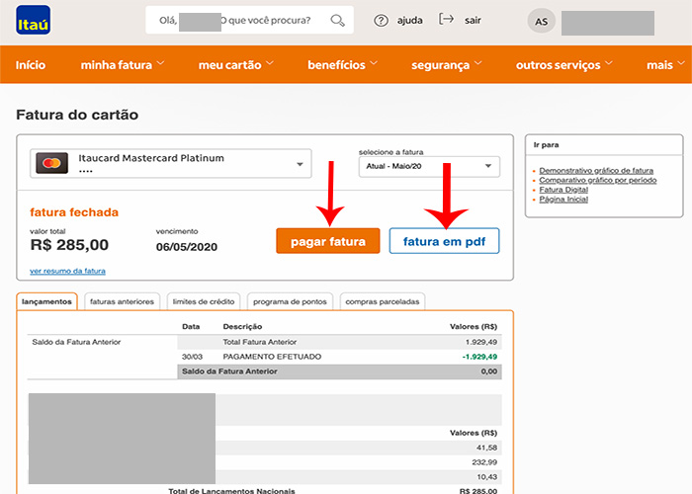Open the Fatura Digital link

563,190
